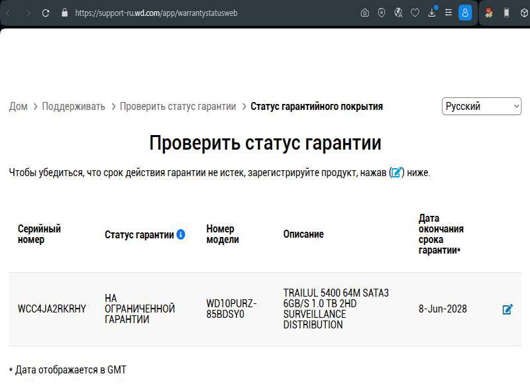Open the snapshot camera tool in the address bar

click(x=365, y=13)
